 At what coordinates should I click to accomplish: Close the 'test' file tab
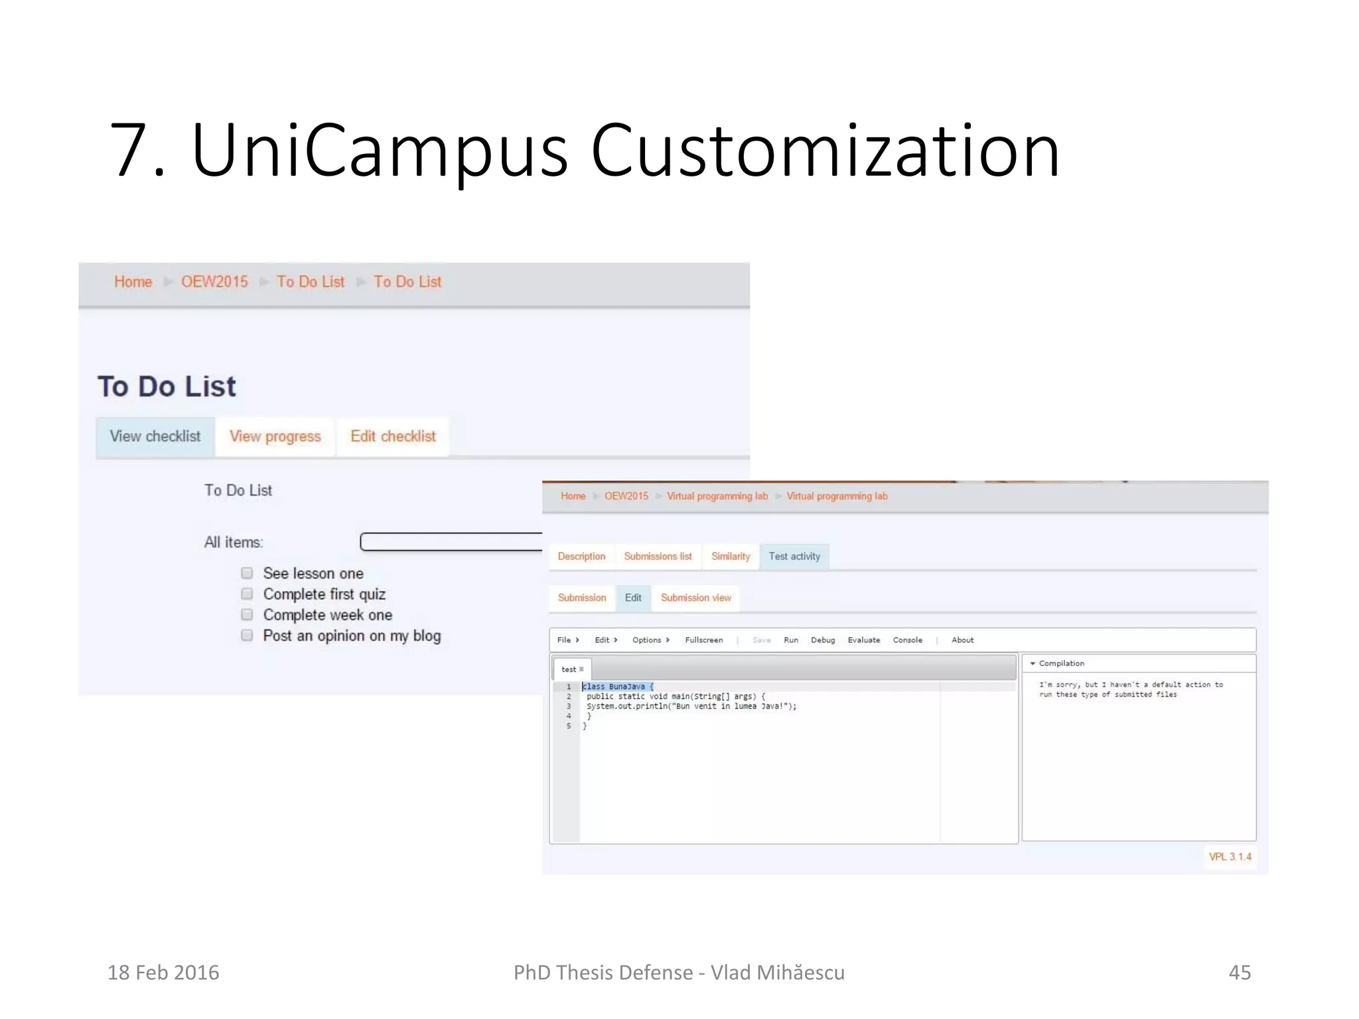581,669
